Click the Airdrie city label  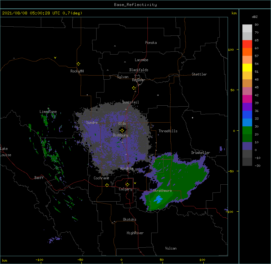pyautogui.click(x=127, y=168)
